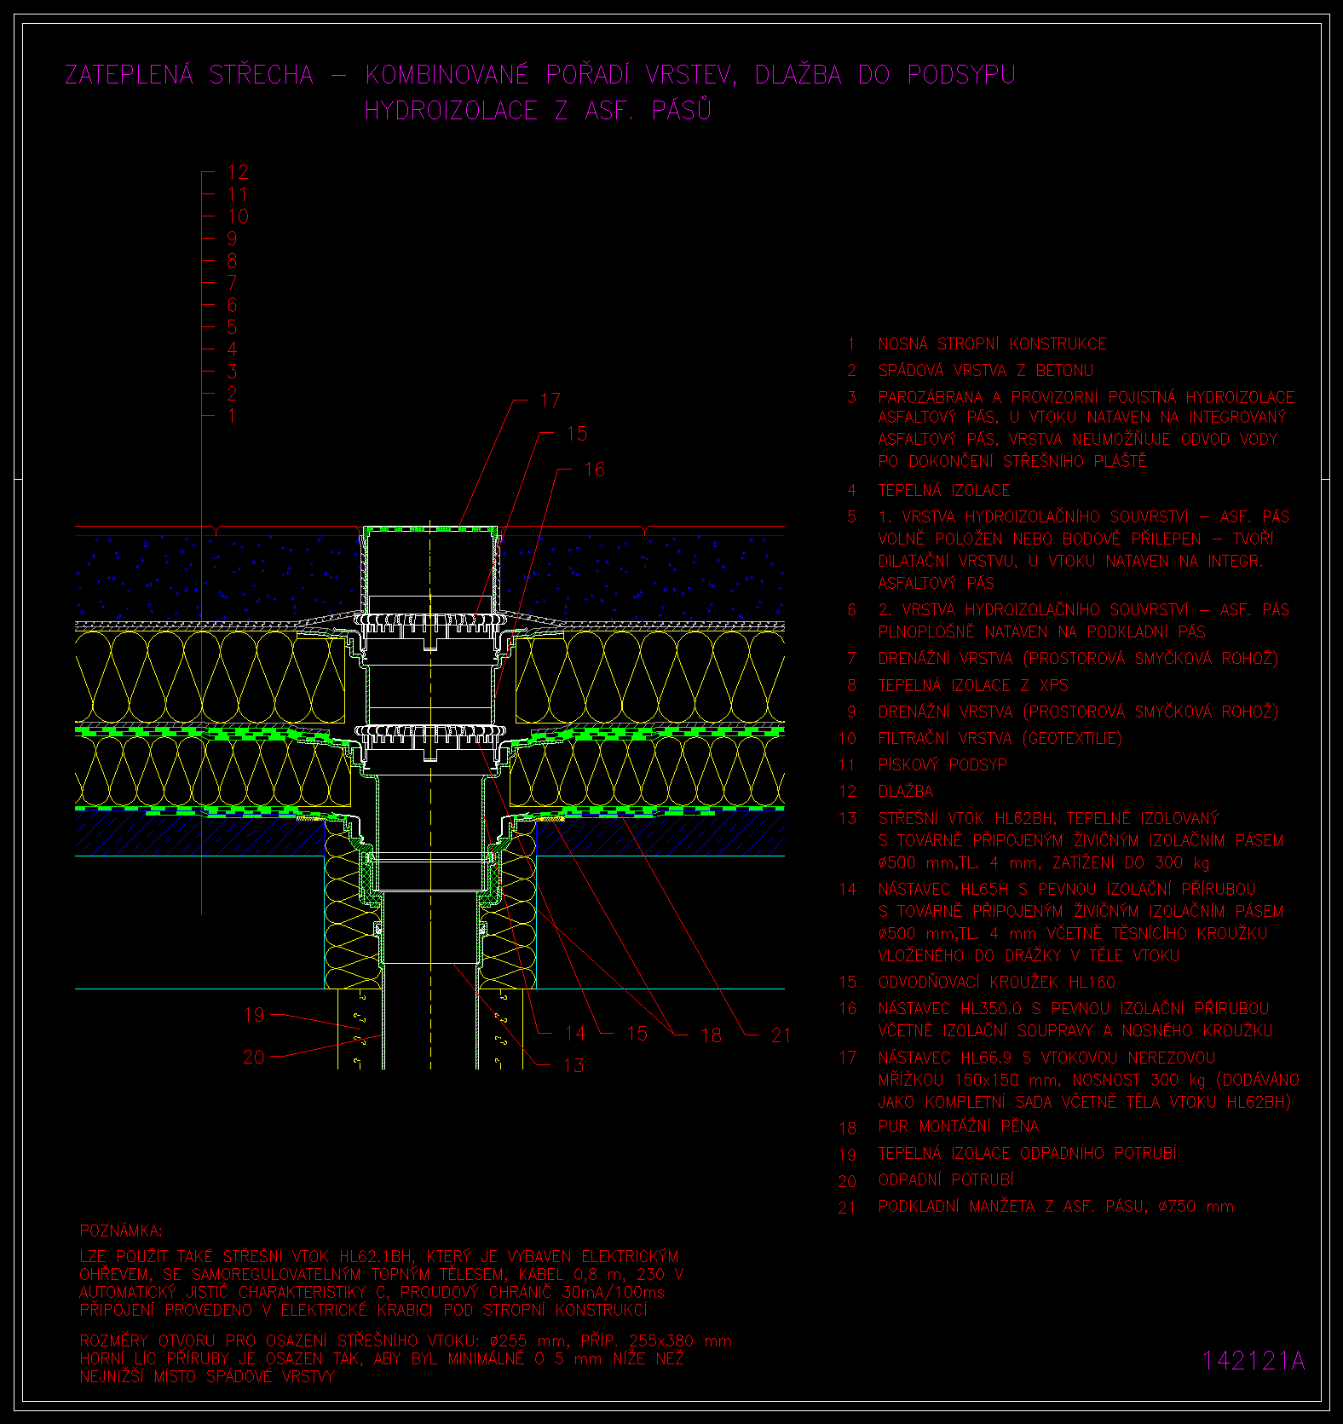
Task: Select legend text 'ODVODŇOVACÍ KROUŽEK HL160'
Action: tap(997, 983)
